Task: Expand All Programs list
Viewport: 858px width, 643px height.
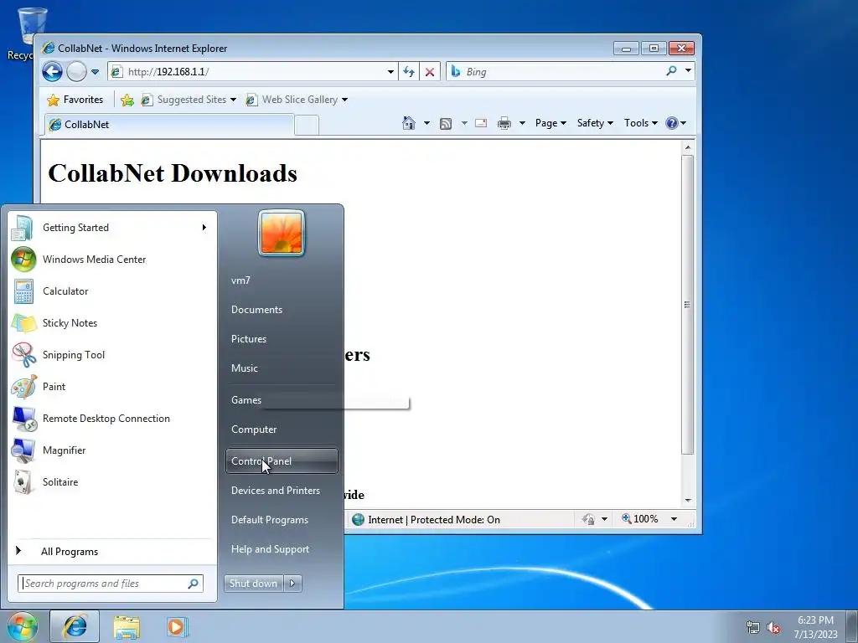Action: (112, 552)
